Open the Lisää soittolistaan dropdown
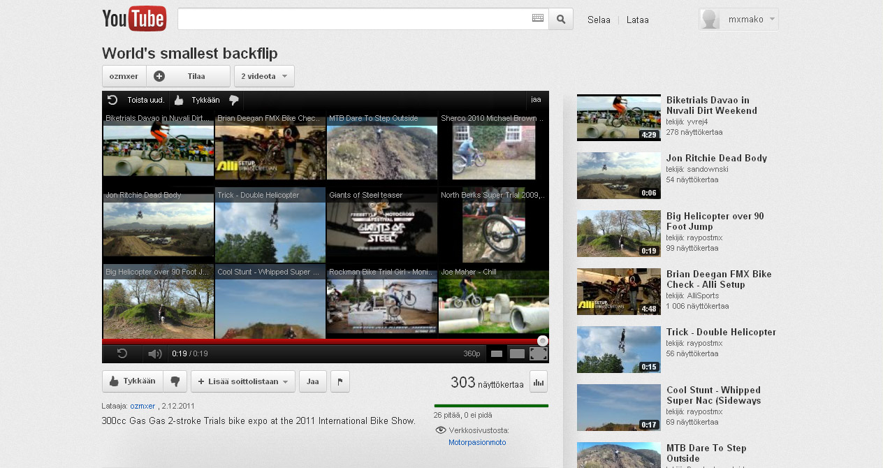This screenshot has width=883, height=468. (x=243, y=381)
